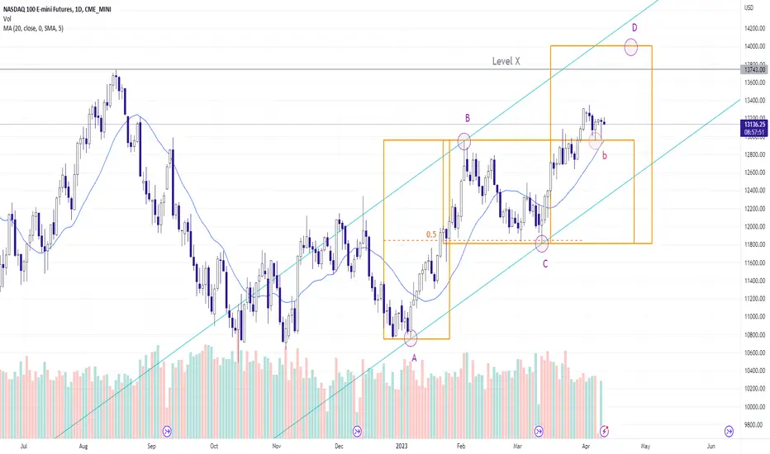
Task: Click the 2023 date axis label
Action: [x=402, y=446]
